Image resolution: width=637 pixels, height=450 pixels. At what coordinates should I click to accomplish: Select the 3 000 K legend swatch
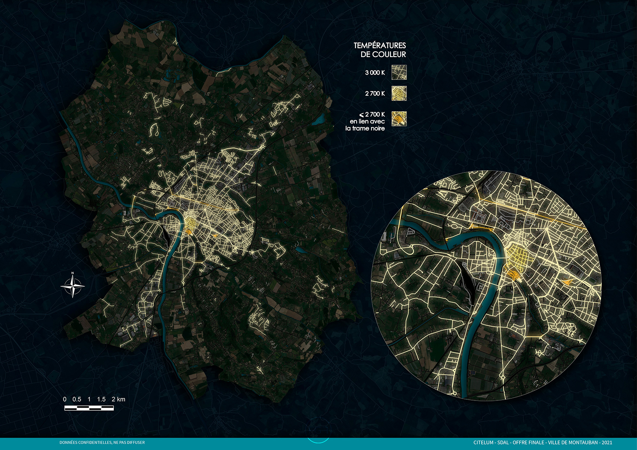pyautogui.click(x=399, y=72)
